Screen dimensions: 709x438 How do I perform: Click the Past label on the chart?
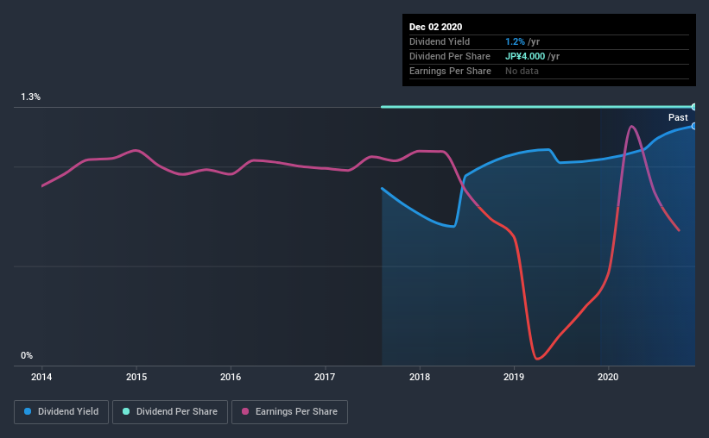click(678, 117)
